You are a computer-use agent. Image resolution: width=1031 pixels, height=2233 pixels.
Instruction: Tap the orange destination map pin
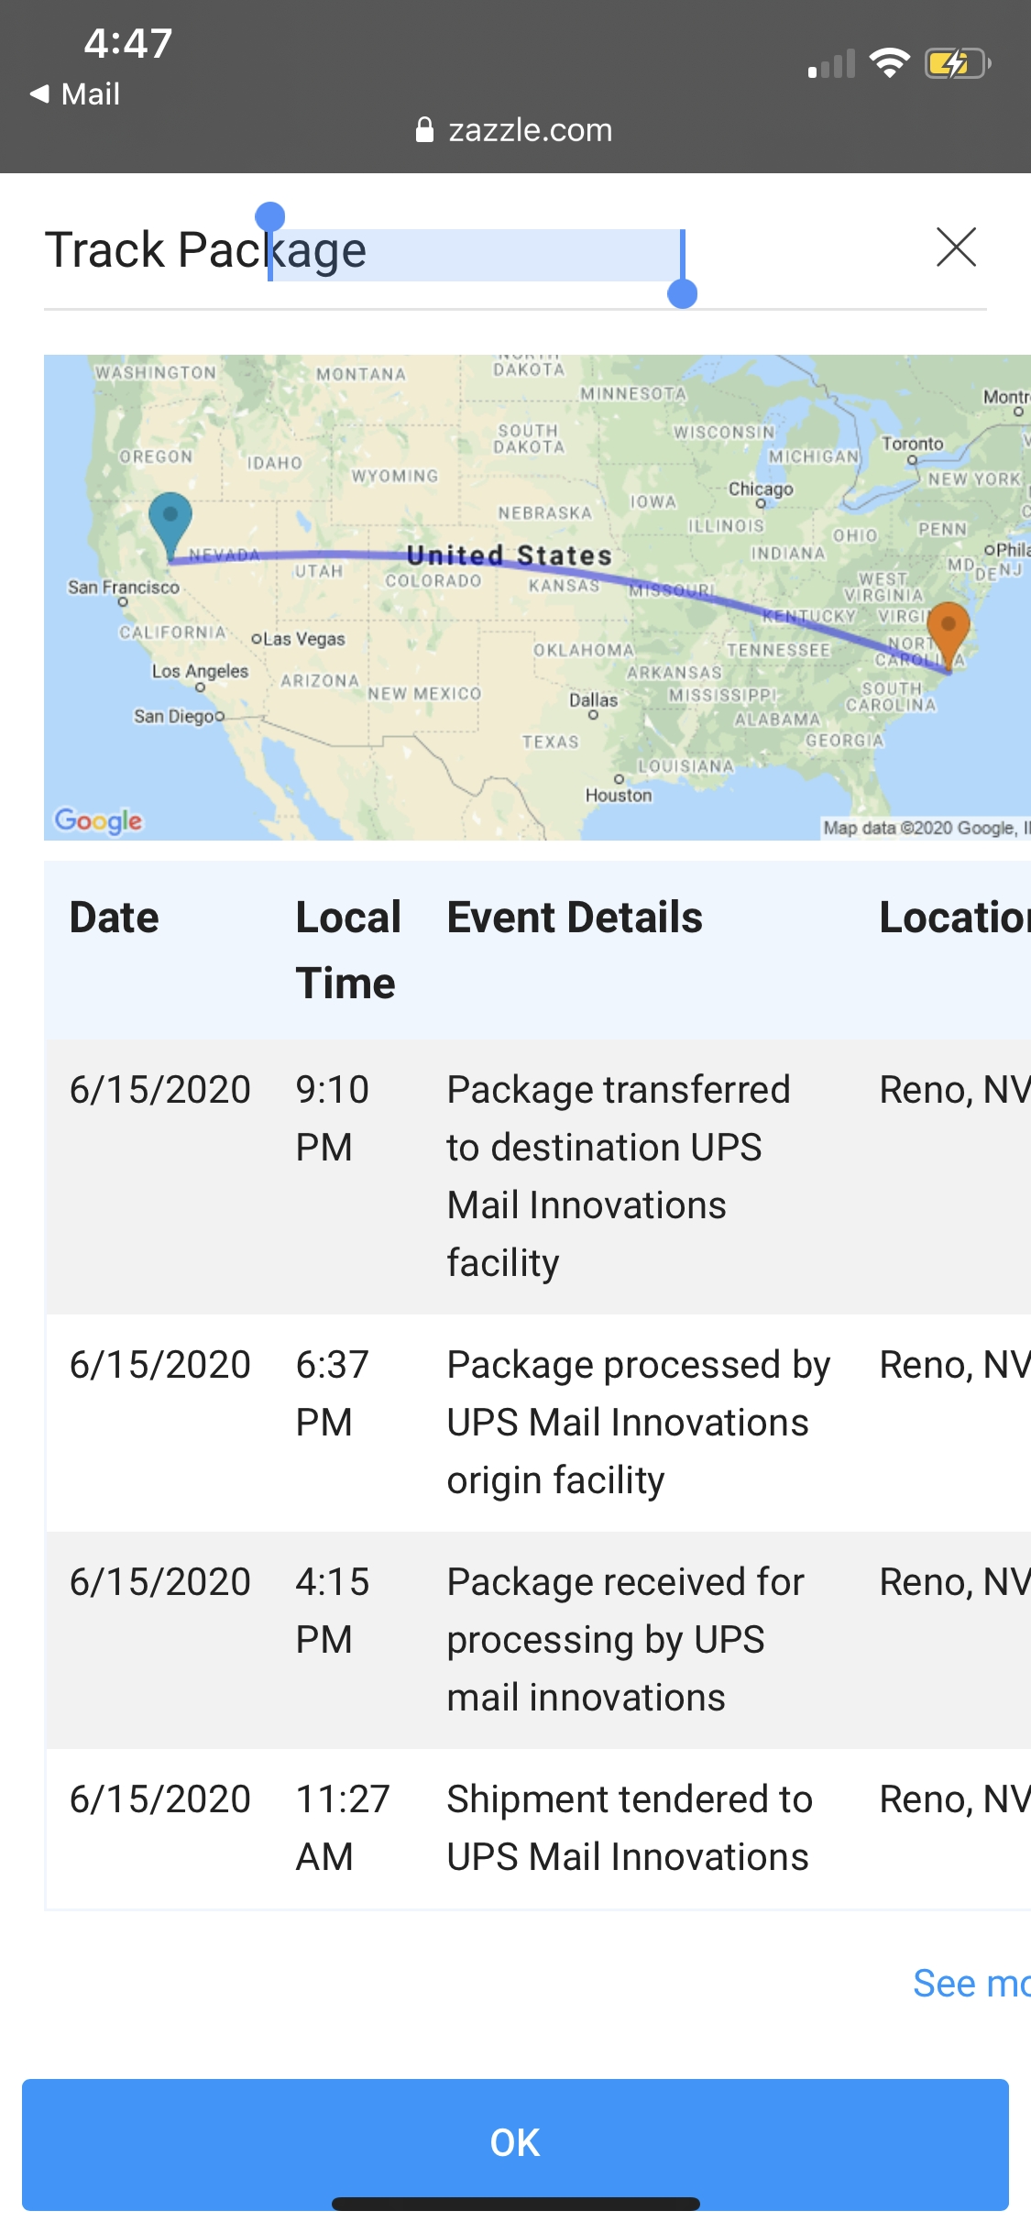949,632
